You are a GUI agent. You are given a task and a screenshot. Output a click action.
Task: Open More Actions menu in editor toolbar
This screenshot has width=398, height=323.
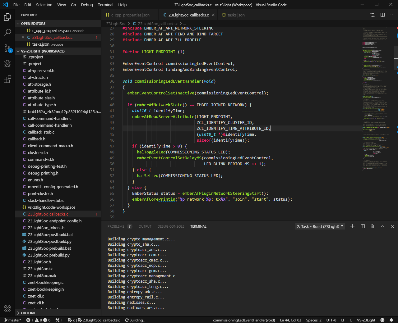[x=392, y=15]
